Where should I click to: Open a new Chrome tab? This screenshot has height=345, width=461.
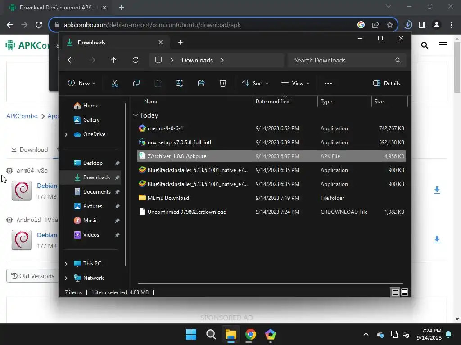[x=122, y=8]
